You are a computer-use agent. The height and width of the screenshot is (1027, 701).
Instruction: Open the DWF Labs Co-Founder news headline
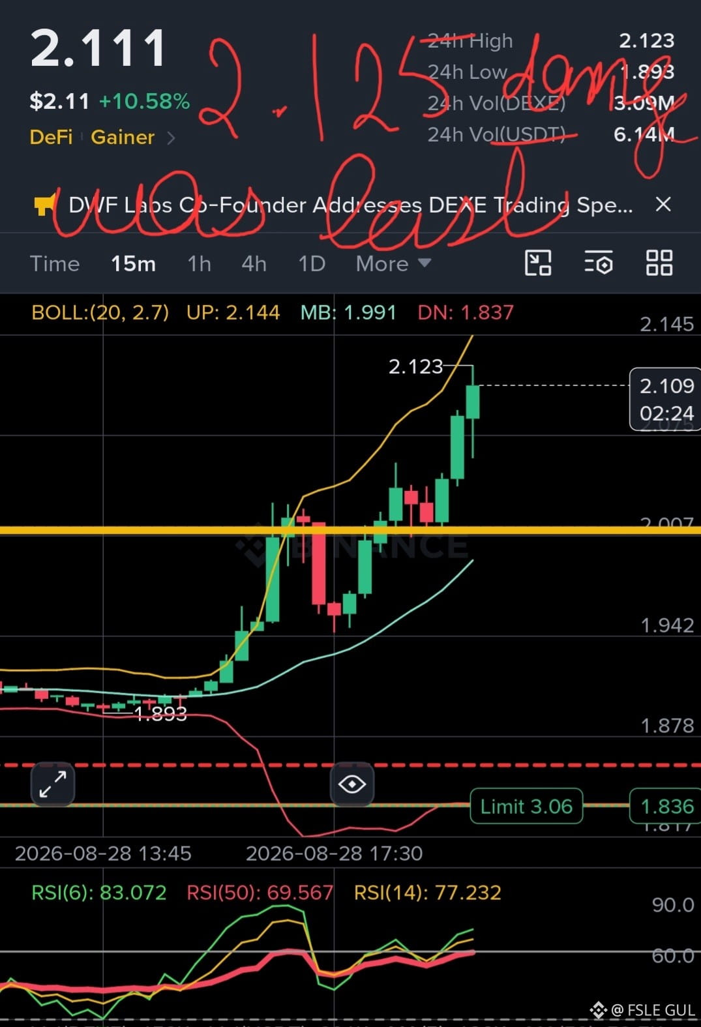click(x=351, y=205)
